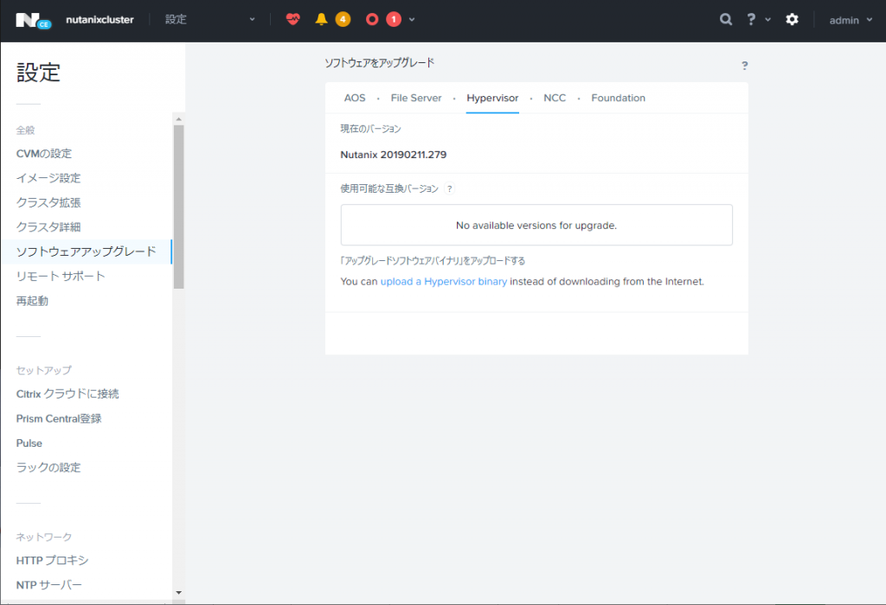Open クラスタ詳細 in the sidebar
Viewport: 886px width, 605px height.
tap(48, 226)
